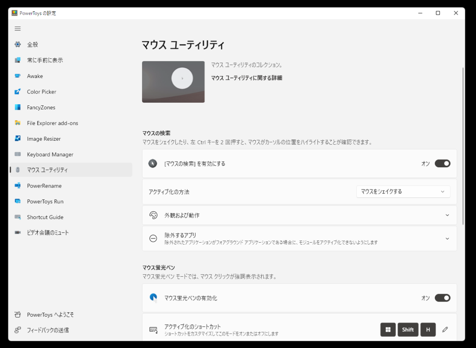Click the PowerToys title bar logo
The height and width of the screenshot is (348, 476).
pos(14,13)
